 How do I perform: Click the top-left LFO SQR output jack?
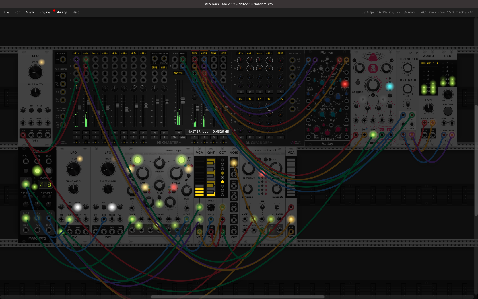click(x=48, y=135)
